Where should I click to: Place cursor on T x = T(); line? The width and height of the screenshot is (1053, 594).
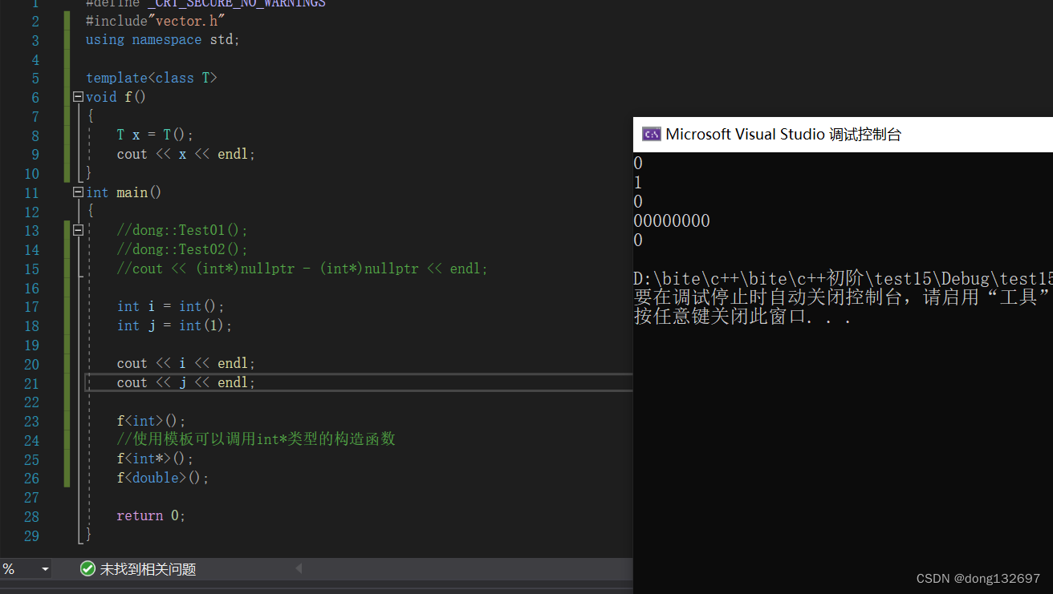pyautogui.click(x=155, y=135)
